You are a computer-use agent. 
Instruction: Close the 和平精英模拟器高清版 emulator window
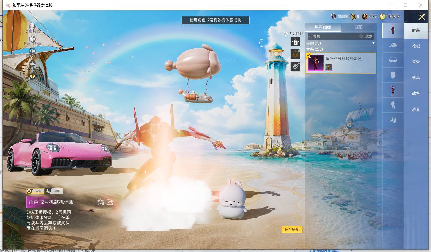point(421,5)
